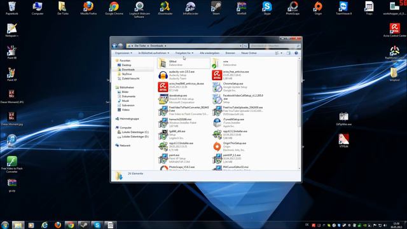The height and width of the screenshot is (229, 407).
Task: Click Downloads segment in address breadcrumb
Action: [157, 46]
